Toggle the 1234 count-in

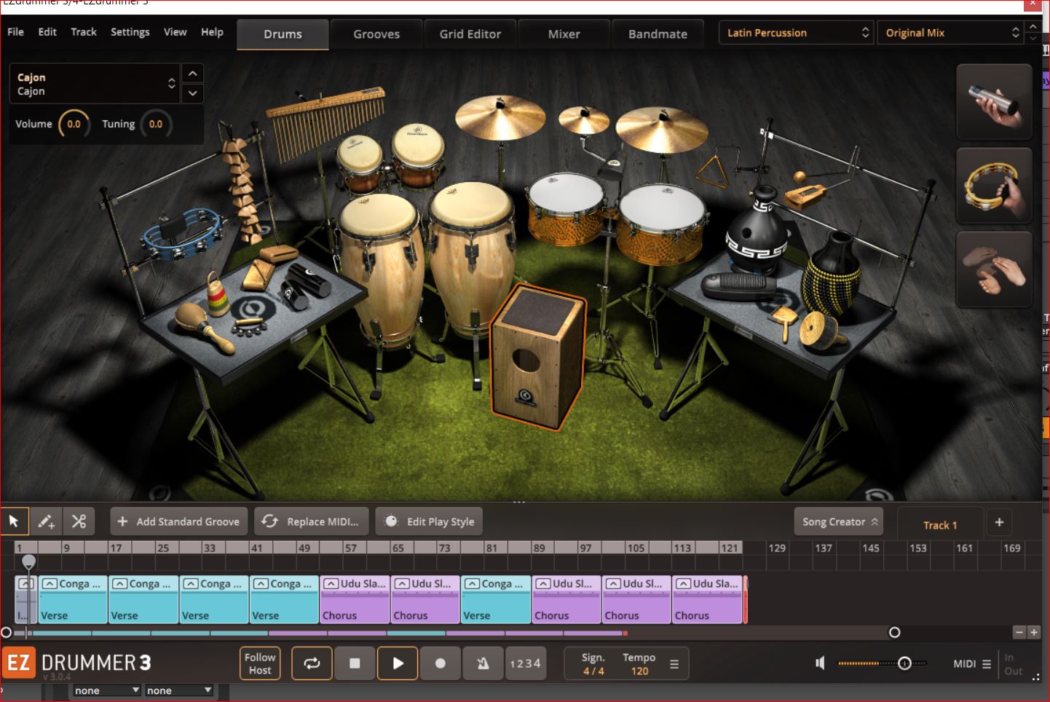point(525,663)
